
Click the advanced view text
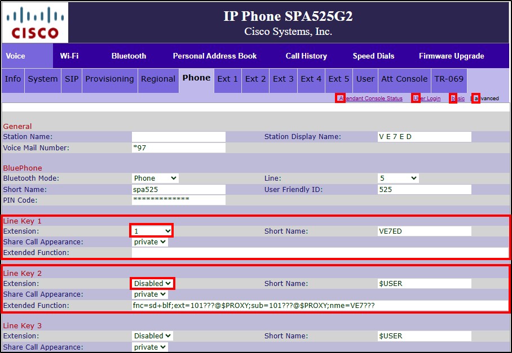pyautogui.click(x=487, y=99)
